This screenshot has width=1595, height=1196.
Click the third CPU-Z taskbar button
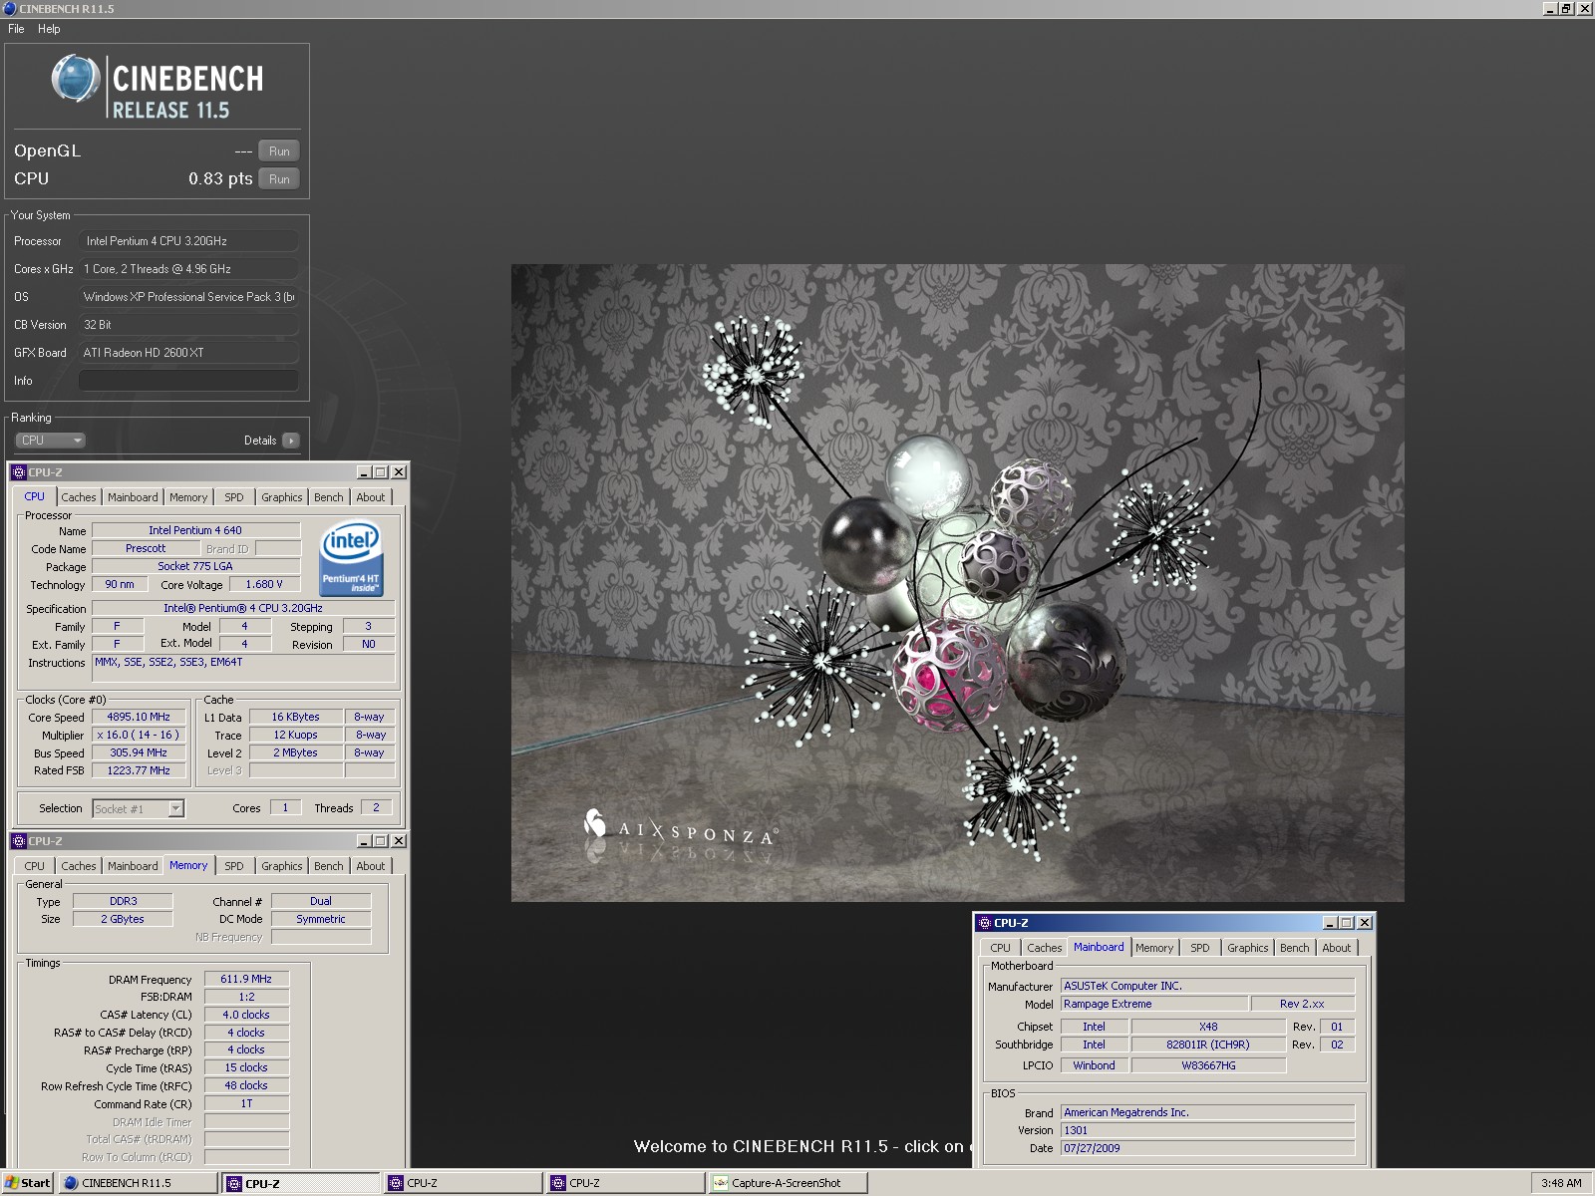click(626, 1183)
